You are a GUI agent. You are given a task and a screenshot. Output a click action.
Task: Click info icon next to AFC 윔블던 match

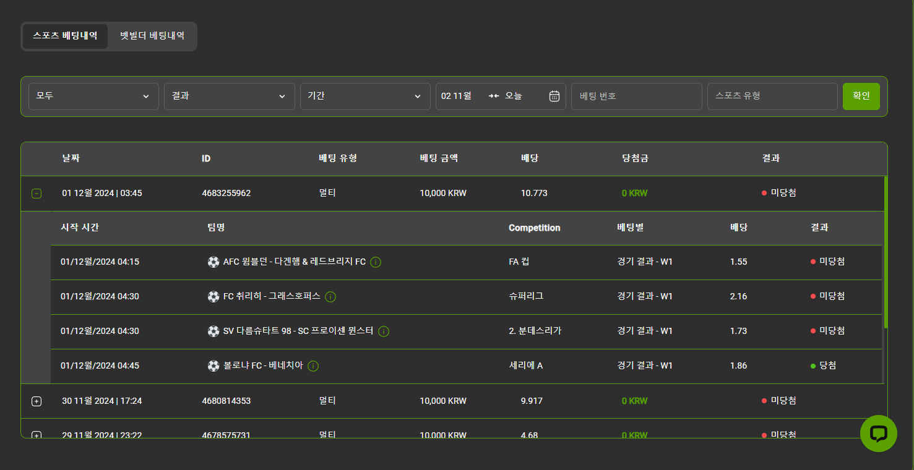pos(376,262)
